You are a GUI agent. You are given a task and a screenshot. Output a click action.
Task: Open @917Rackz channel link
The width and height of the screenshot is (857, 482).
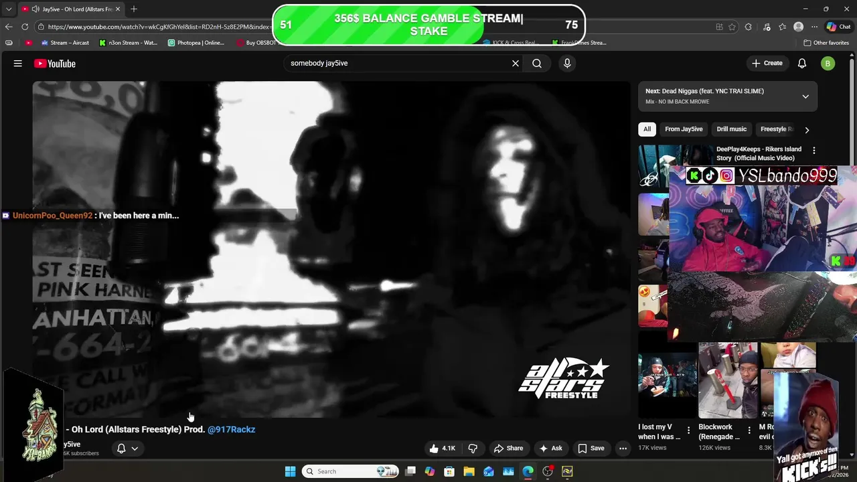(x=231, y=429)
